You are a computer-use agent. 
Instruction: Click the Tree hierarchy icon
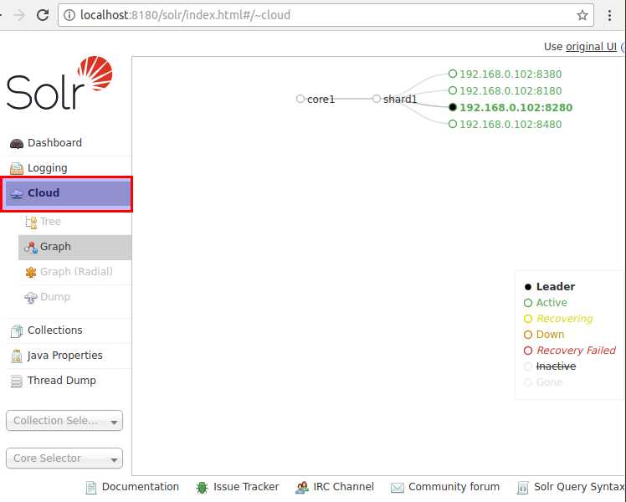pos(31,222)
